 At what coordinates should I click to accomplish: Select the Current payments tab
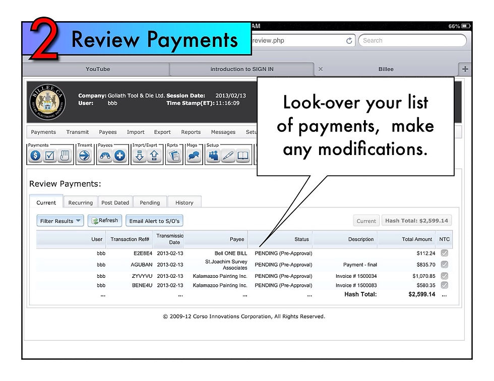click(x=46, y=202)
